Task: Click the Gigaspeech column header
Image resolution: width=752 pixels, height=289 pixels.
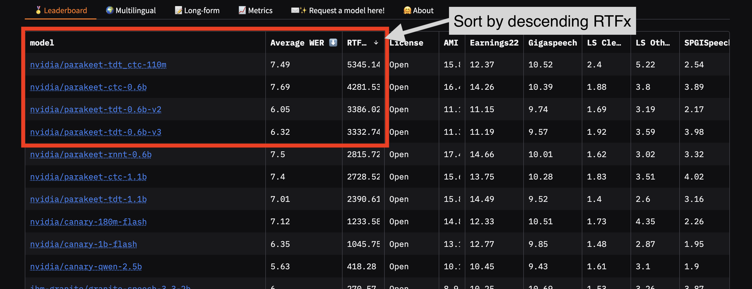Action: coord(552,43)
